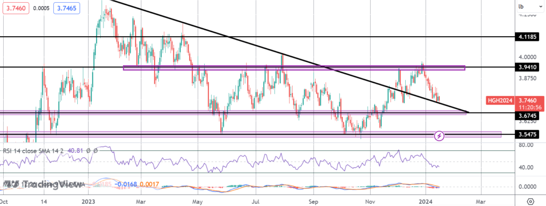
Task: Select the HGH2024 symbol label
Action: tap(500, 100)
